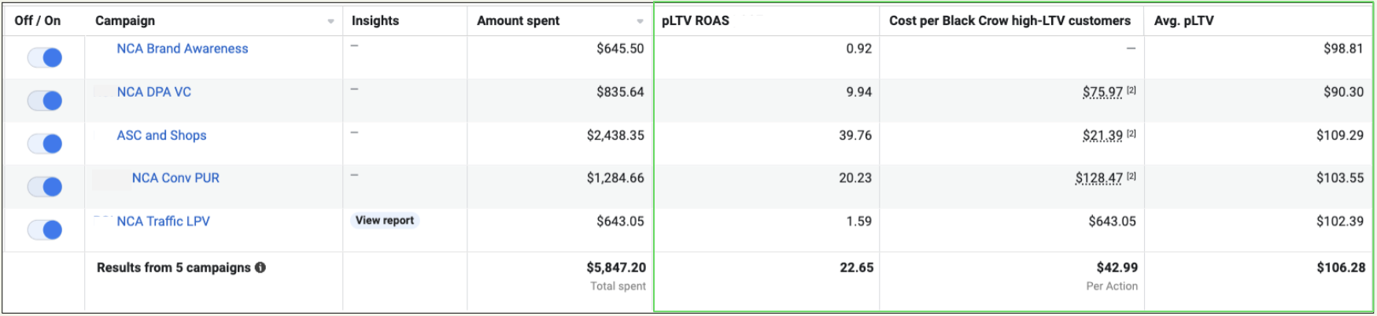Viewport: 1377px width, 316px height.
Task: Toggle the NCA Traffic LPV campaign switch
Action: click(x=45, y=230)
